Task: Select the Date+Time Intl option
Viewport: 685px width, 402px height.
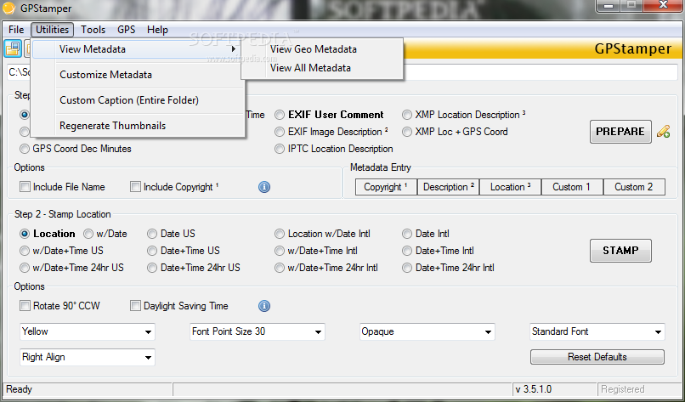Action: click(x=439, y=251)
